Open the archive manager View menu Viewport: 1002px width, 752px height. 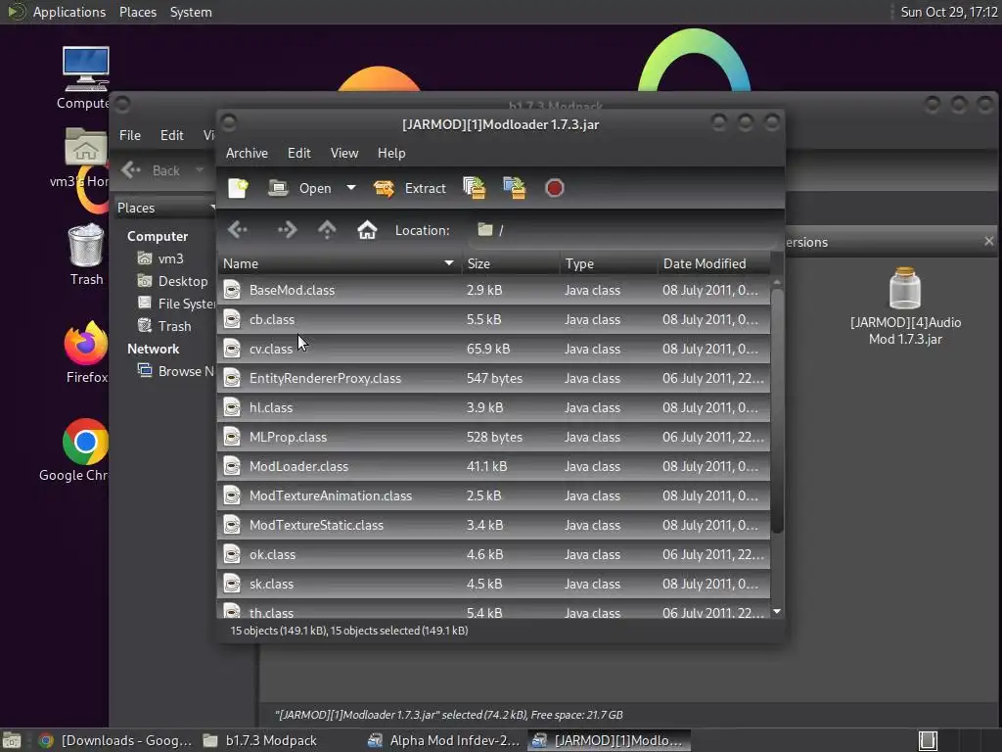[344, 153]
